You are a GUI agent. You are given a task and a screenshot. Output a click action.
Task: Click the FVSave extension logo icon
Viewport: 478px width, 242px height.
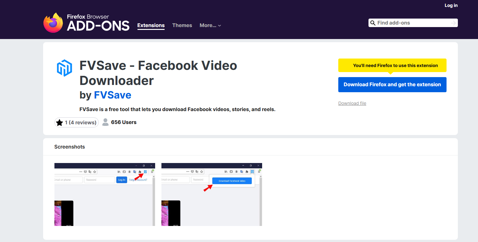pyautogui.click(x=65, y=68)
